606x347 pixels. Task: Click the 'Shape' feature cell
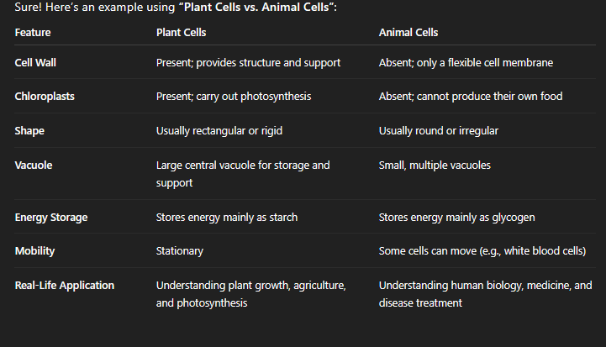(x=29, y=131)
